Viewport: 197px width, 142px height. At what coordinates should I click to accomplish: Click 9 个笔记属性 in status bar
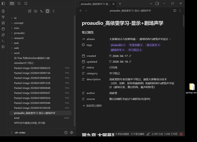138,134
